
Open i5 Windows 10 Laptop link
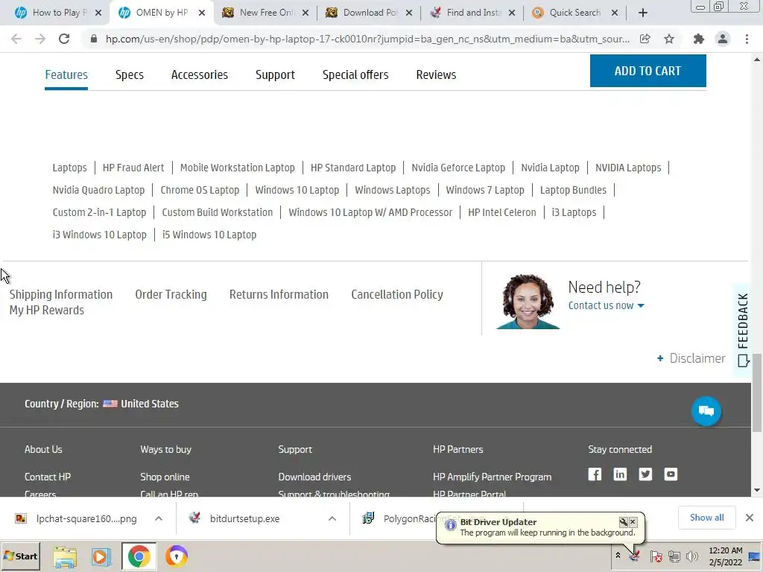[209, 235]
